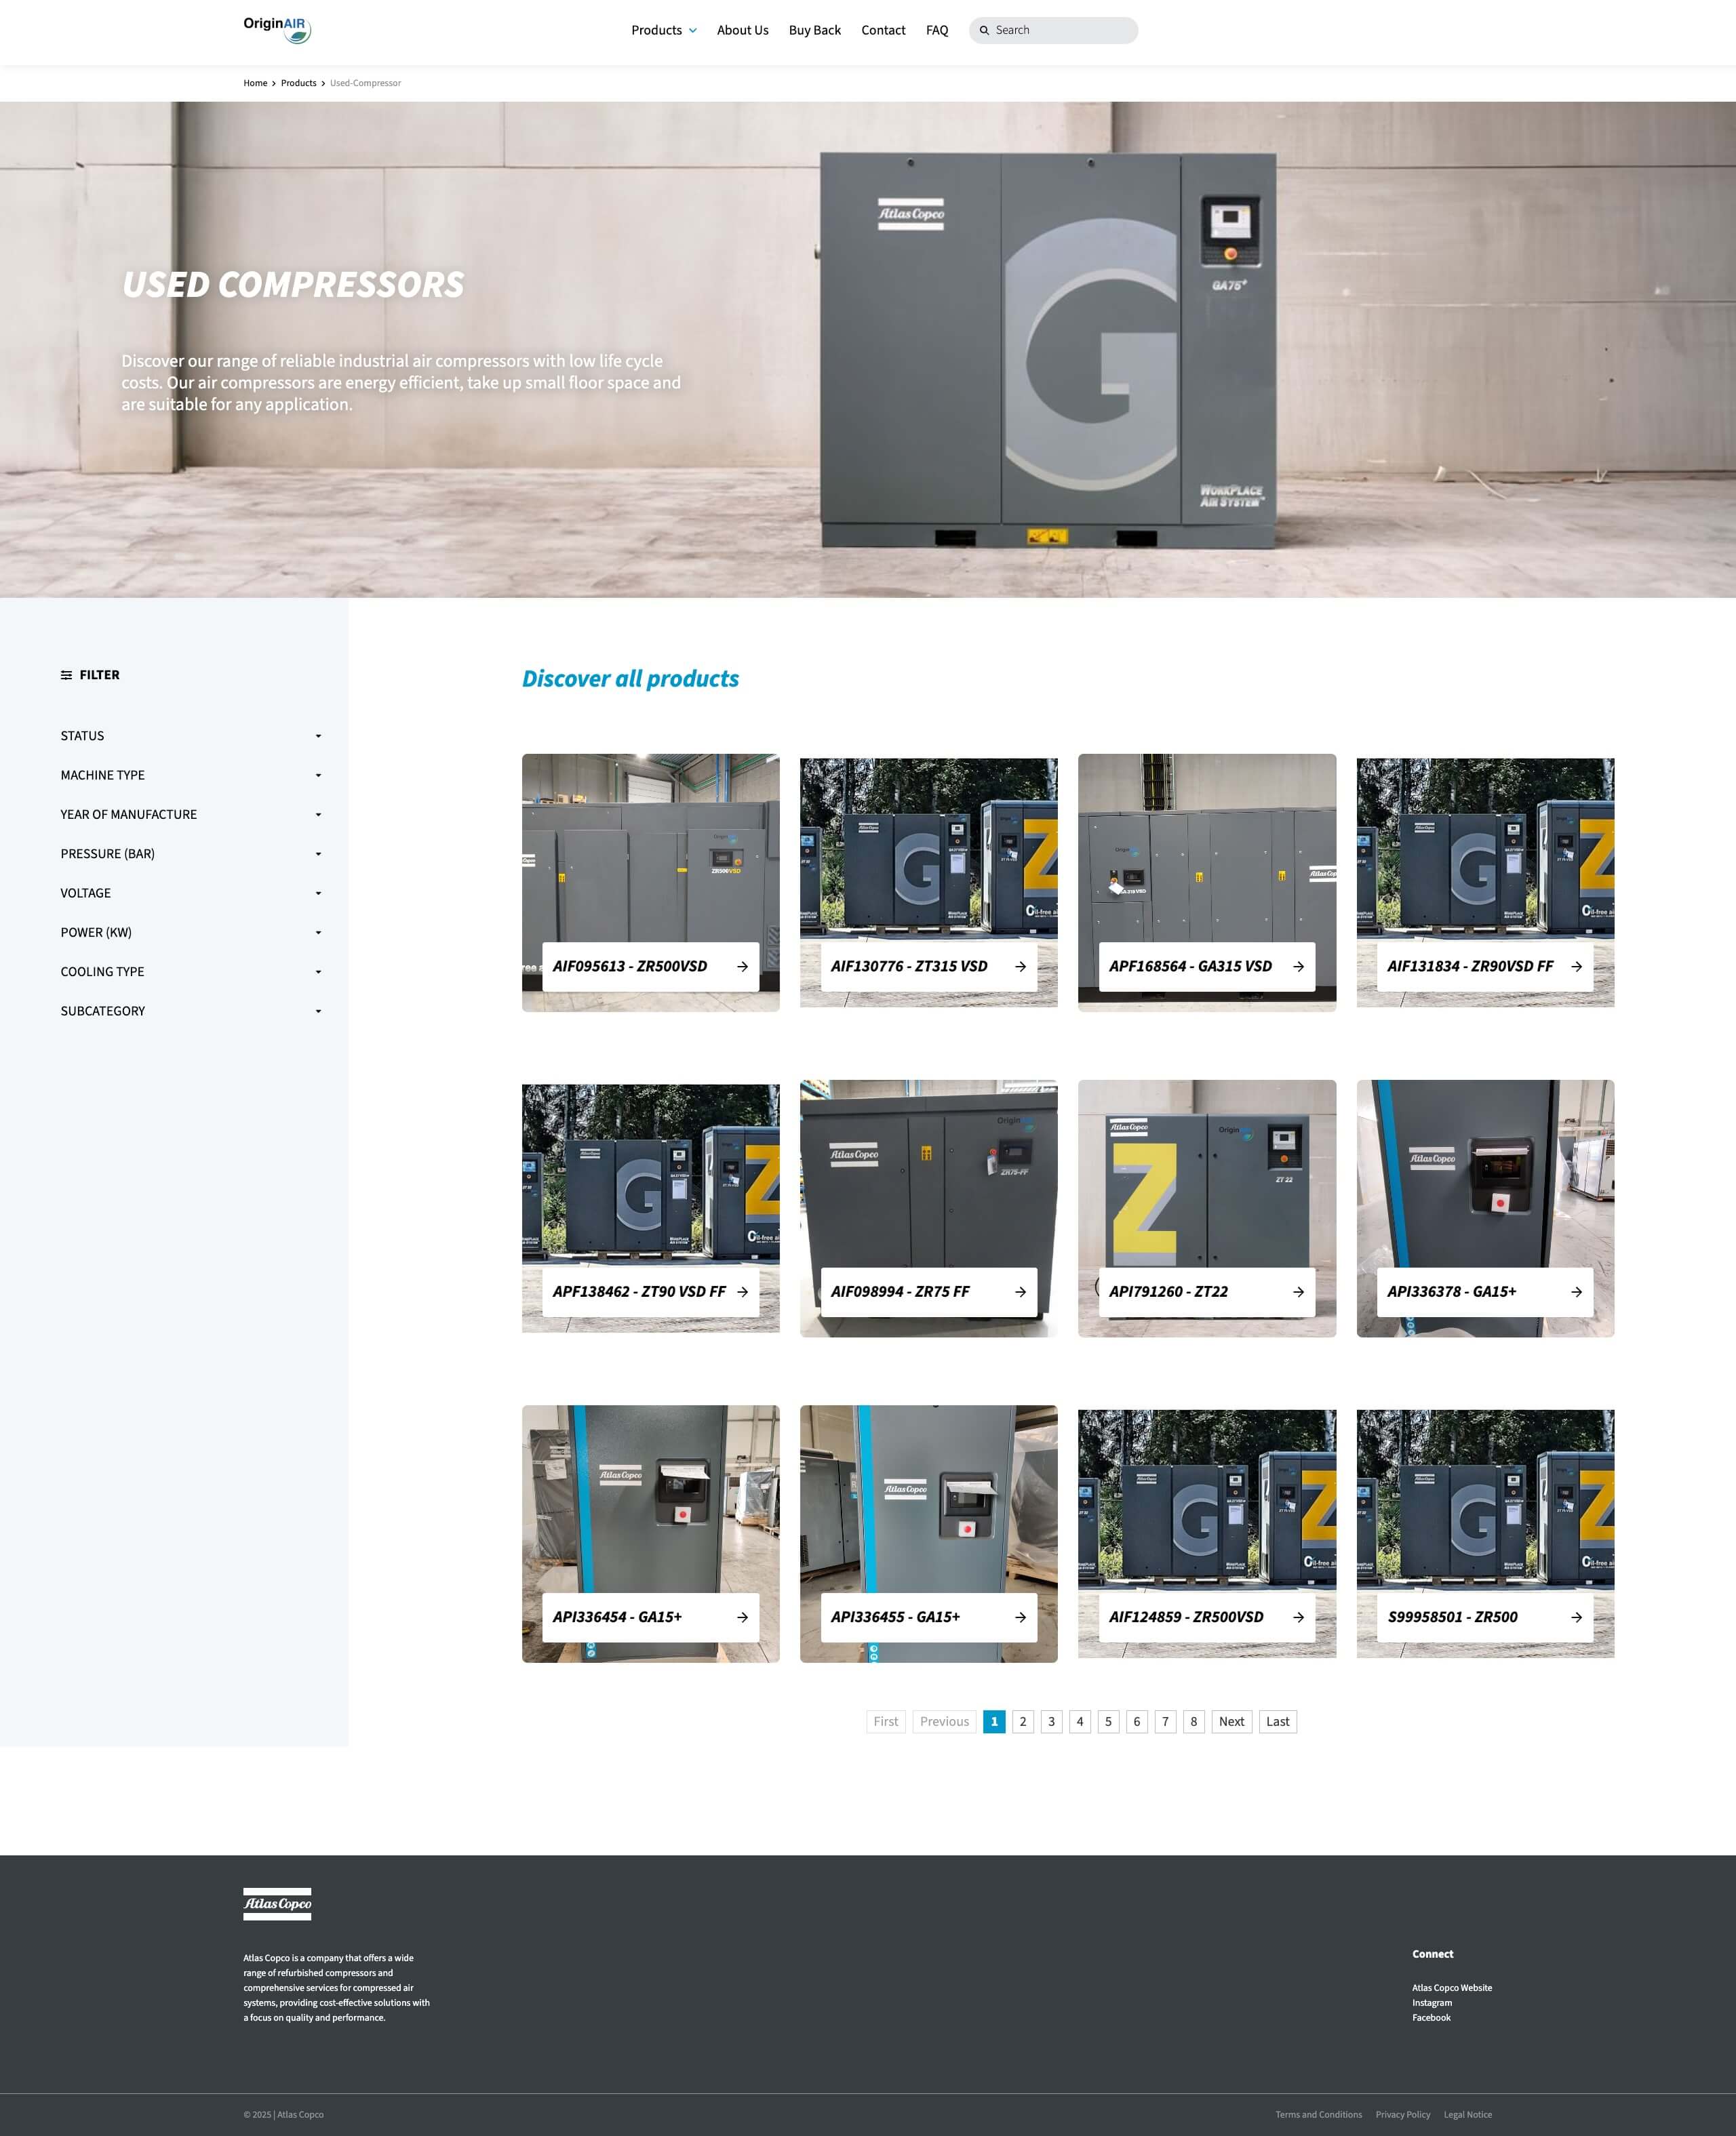Open the Instagram footer link
Screen dimensions: 1736x2136
coord(1431,2003)
